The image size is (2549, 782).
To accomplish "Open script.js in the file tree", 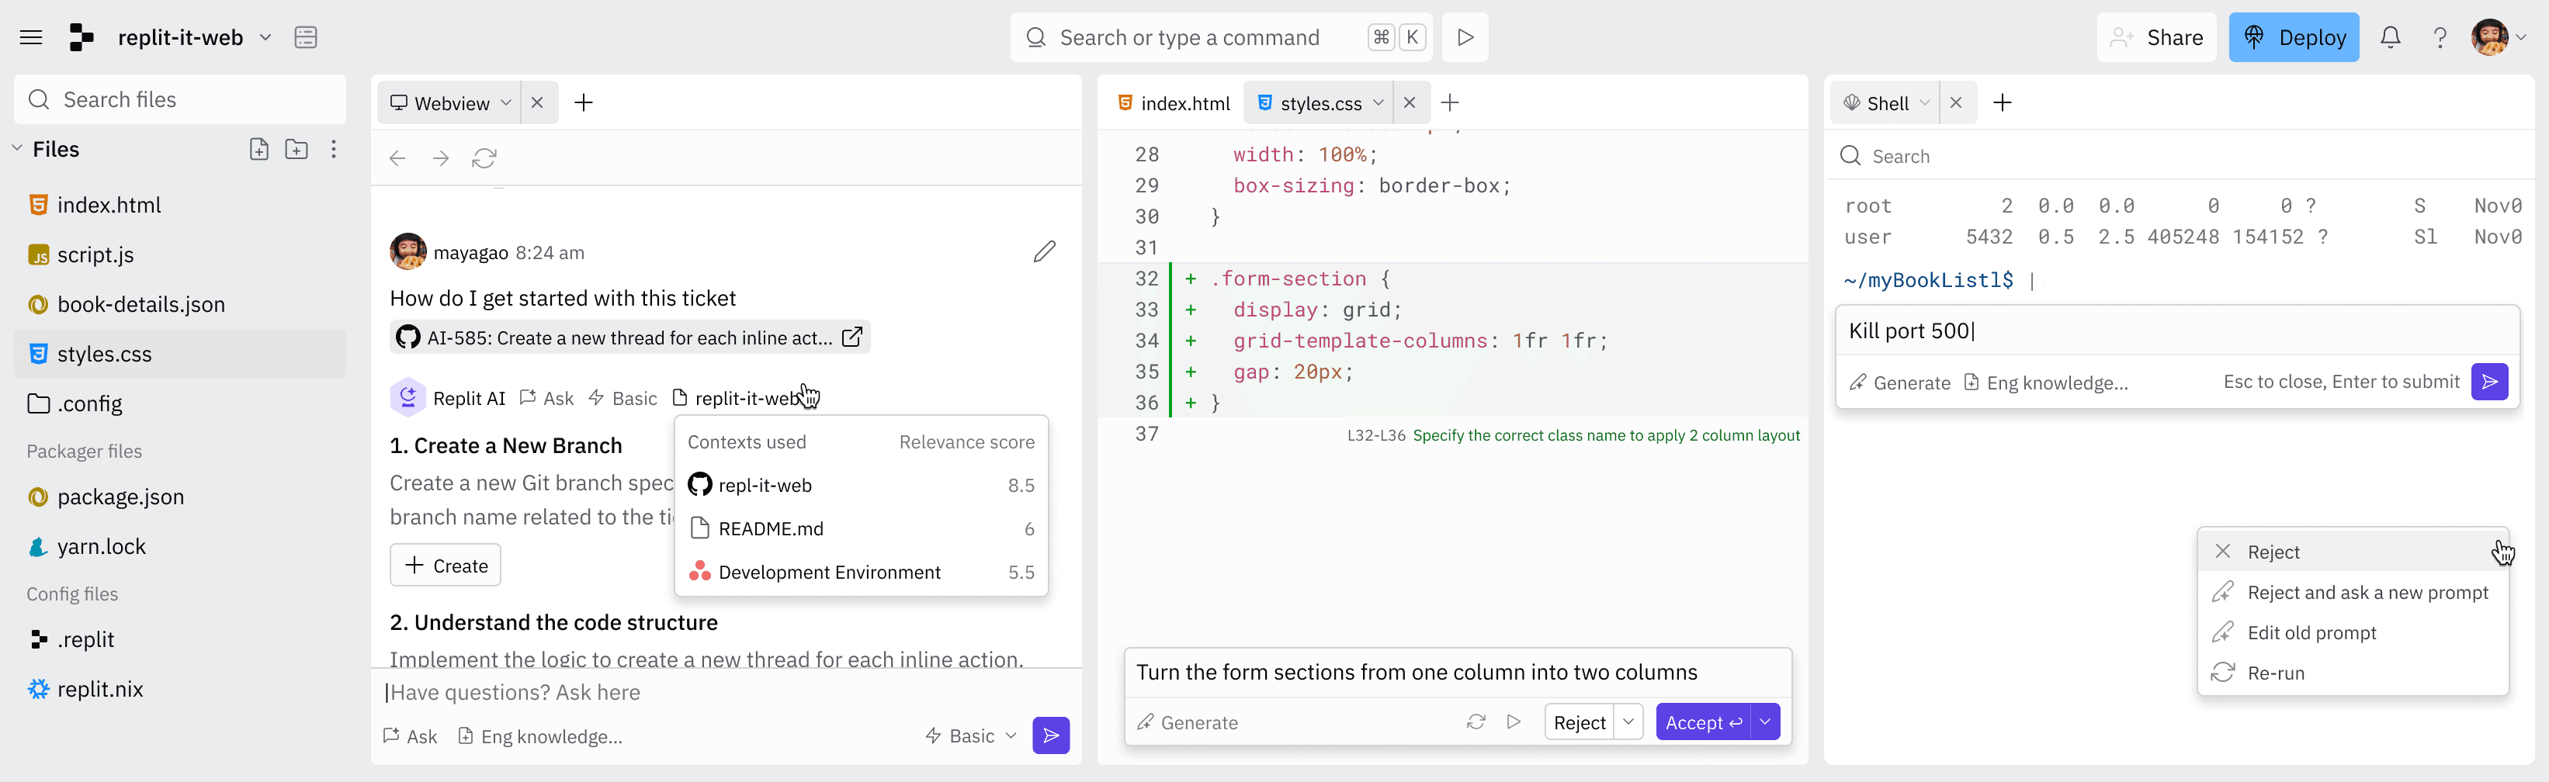I will 95,255.
